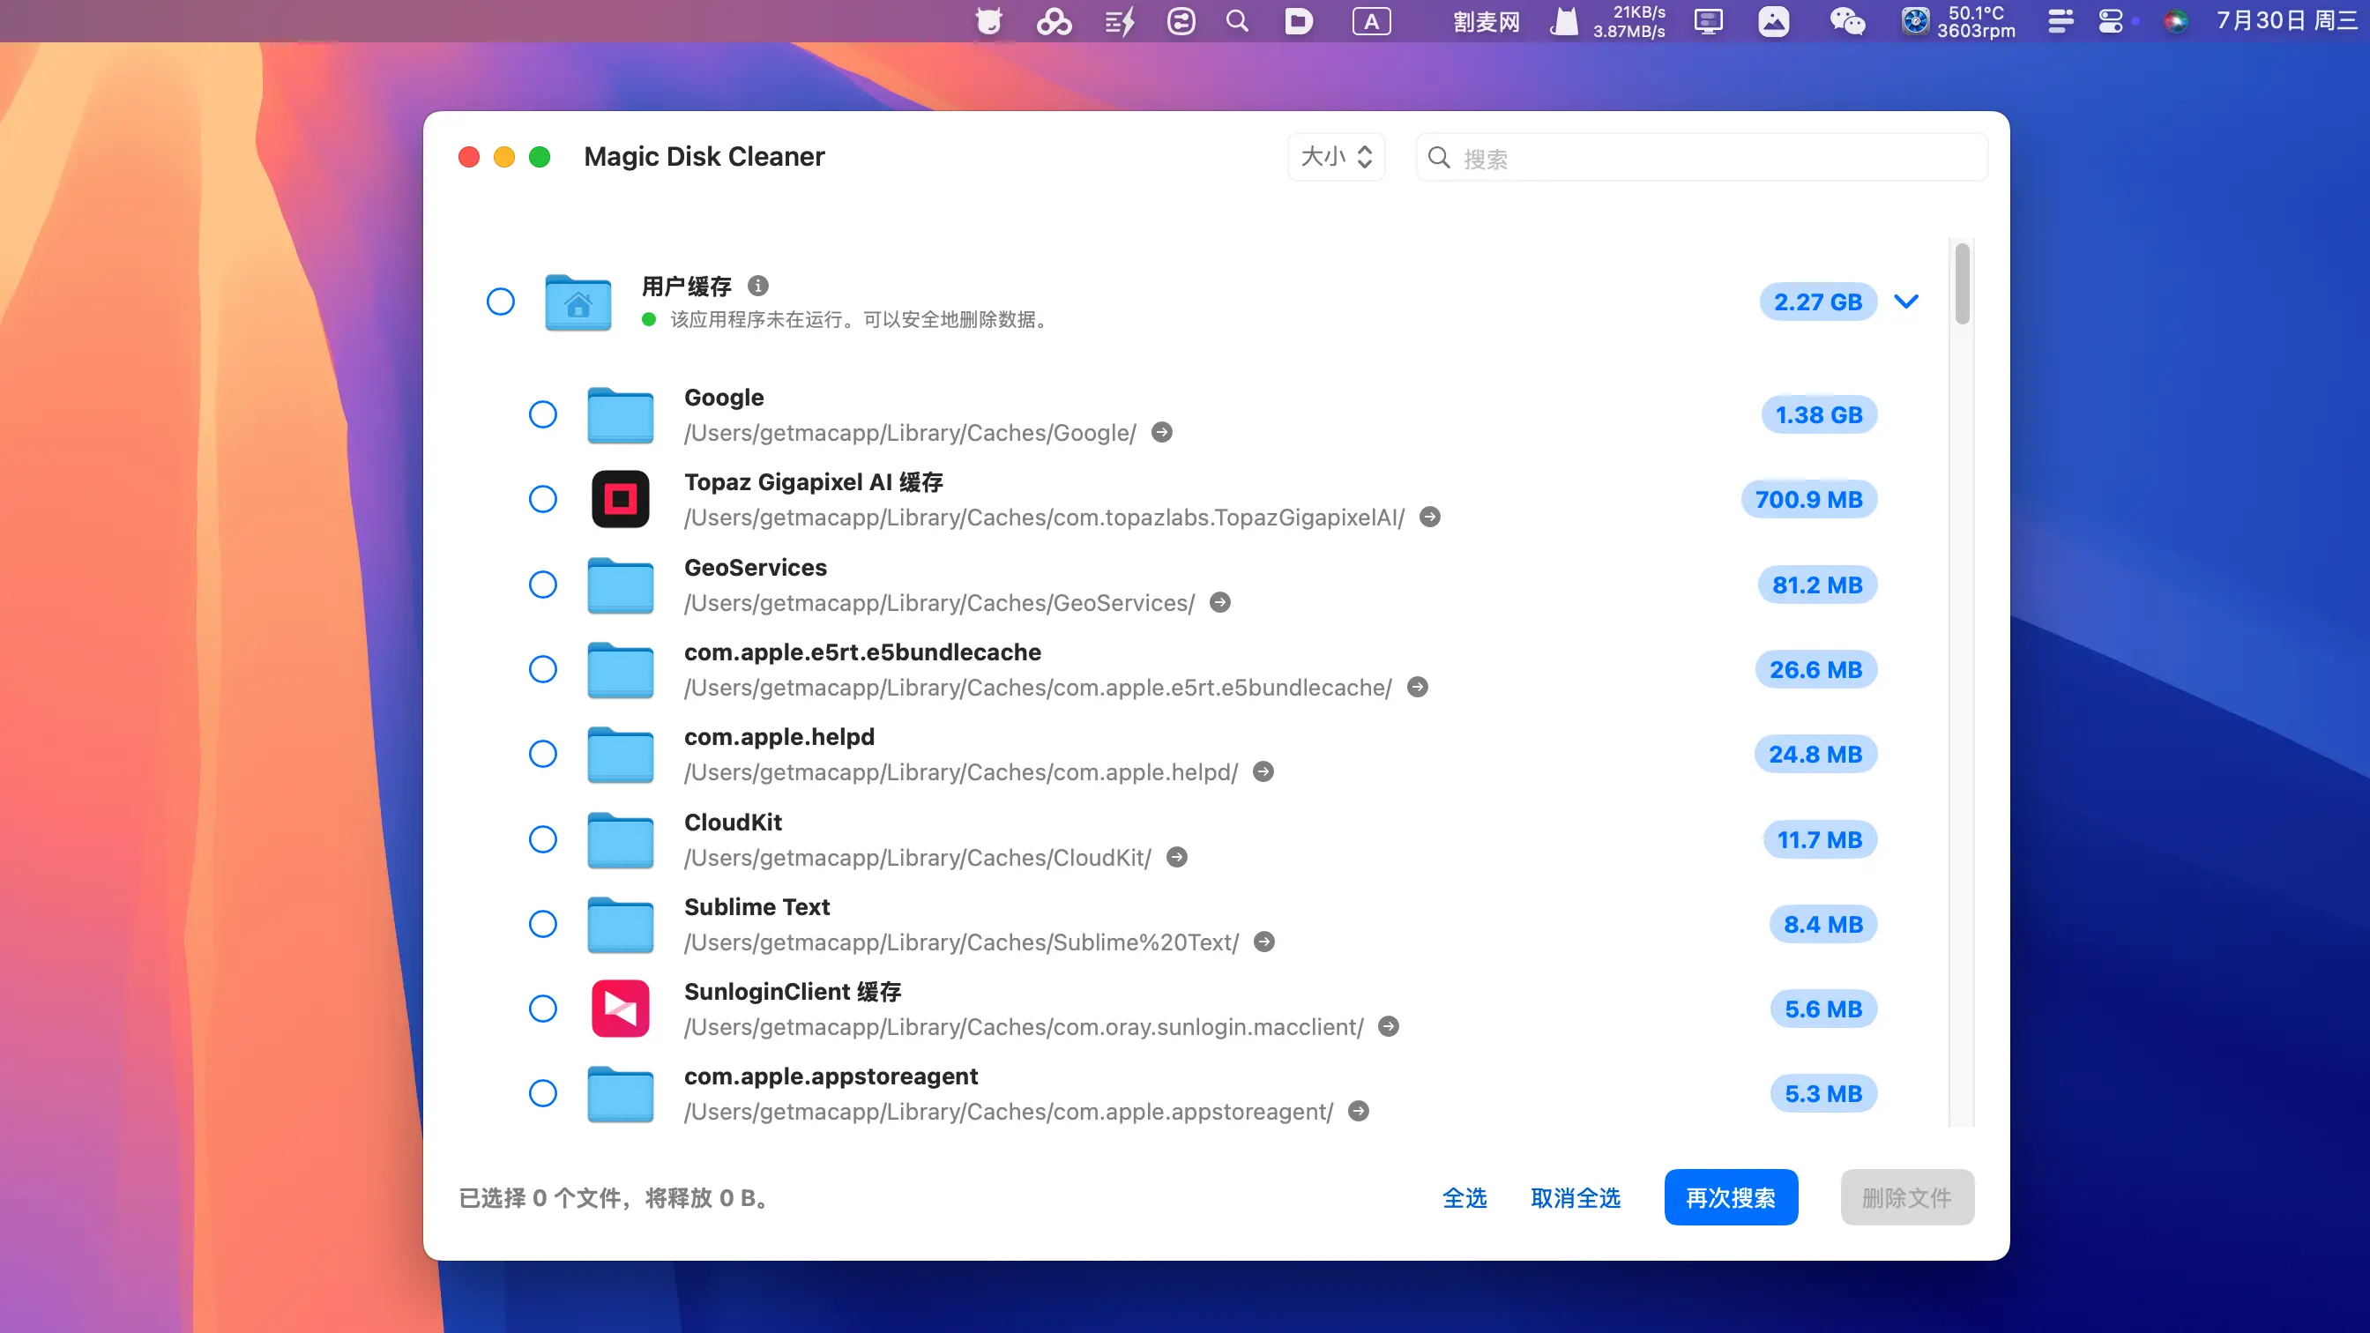Click the Spotlight search icon in menu bar
Viewport: 2370px width, 1333px height.
click(1237, 21)
